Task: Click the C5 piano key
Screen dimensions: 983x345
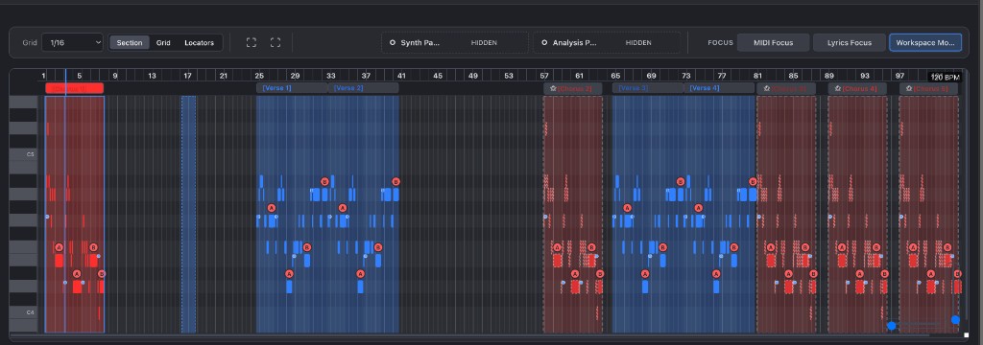Action: (x=23, y=154)
